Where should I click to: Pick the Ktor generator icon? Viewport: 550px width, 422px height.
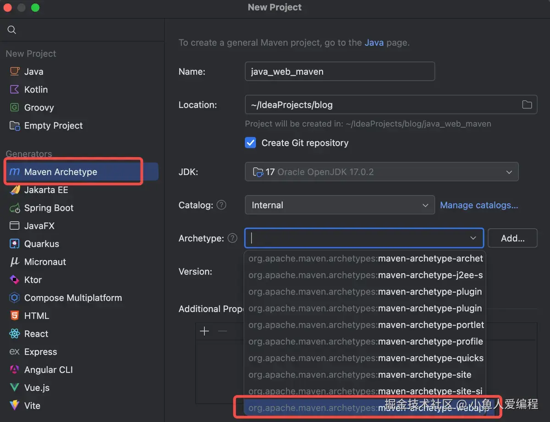tap(15, 280)
